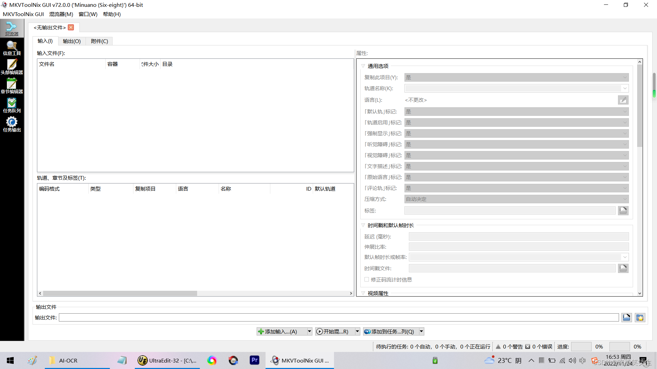The height and width of the screenshot is (369, 657).
Task: Click tracks list horizontal scrollbar thumb
Action: 120,293
